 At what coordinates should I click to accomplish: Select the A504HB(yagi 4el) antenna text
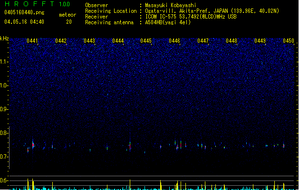[x=168, y=22]
